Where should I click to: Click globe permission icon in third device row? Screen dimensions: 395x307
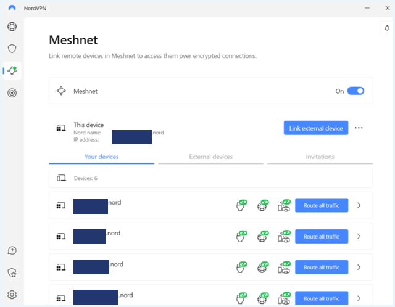(x=263, y=268)
